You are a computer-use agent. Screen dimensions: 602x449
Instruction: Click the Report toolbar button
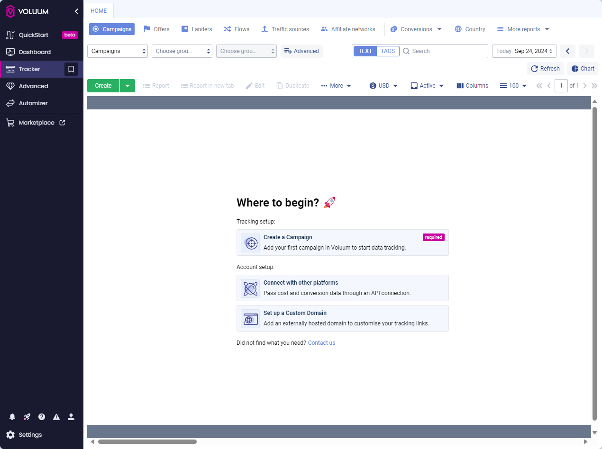[156, 86]
